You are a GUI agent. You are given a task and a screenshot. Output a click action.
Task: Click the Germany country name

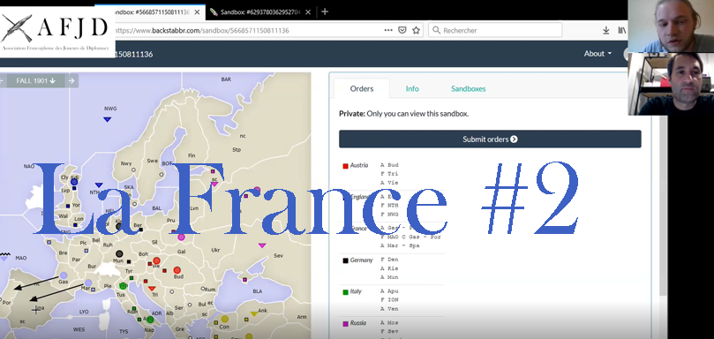[x=361, y=260]
